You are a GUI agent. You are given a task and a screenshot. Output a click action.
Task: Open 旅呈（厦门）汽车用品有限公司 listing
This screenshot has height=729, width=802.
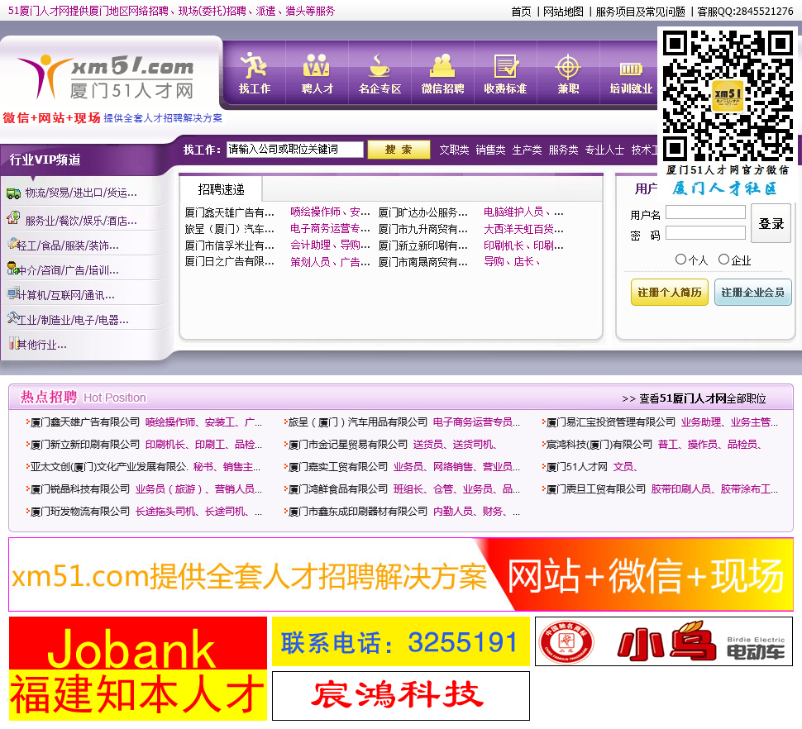point(357,422)
